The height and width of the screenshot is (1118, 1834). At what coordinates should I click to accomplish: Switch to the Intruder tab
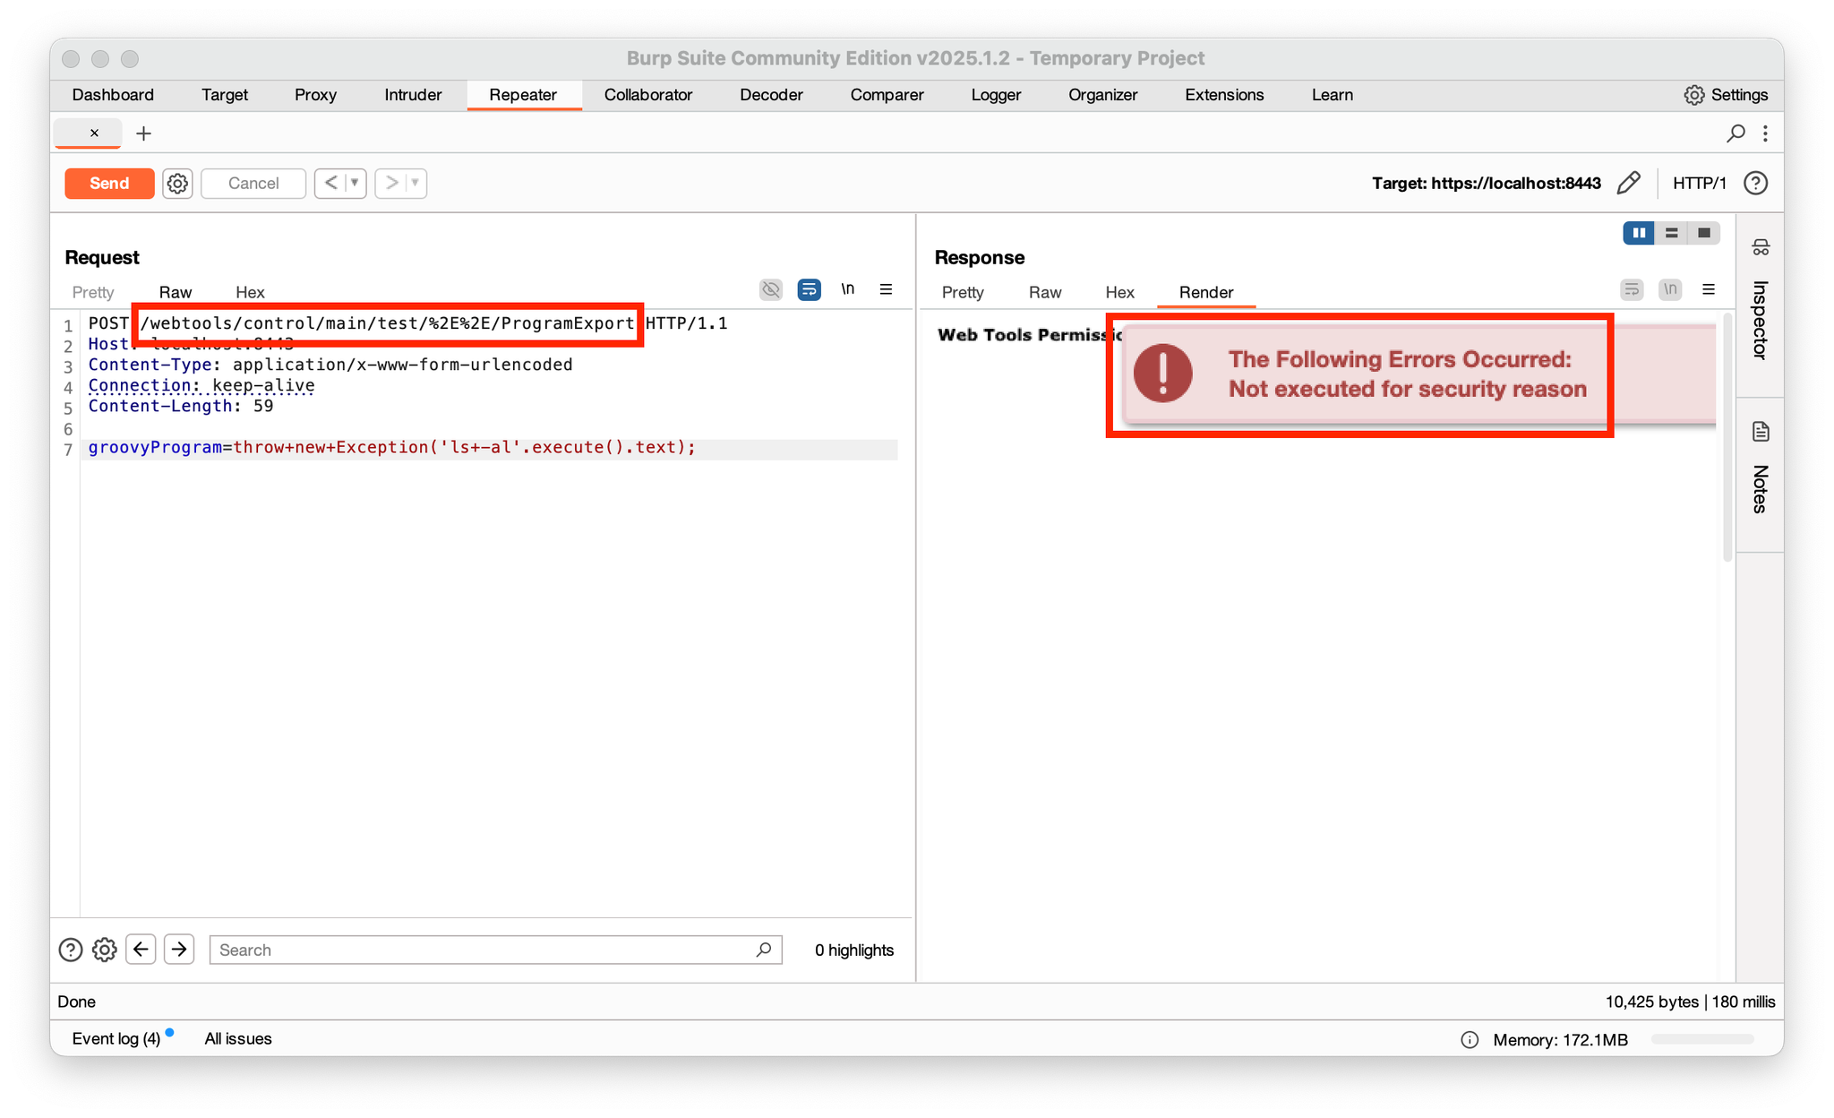click(413, 95)
